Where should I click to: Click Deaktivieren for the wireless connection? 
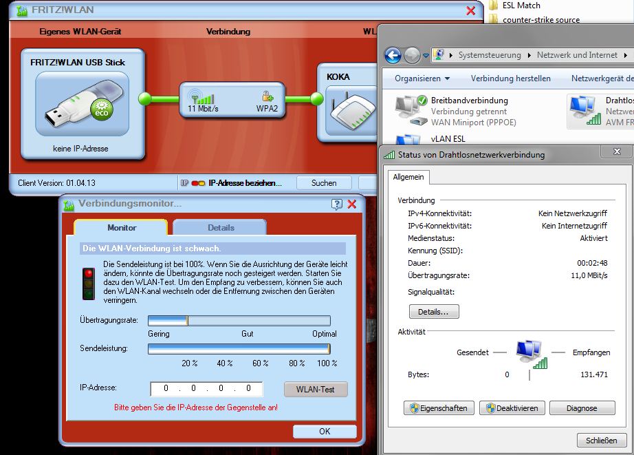point(512,408)
